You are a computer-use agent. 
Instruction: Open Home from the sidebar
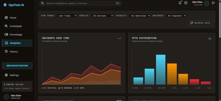pos(17,18)
